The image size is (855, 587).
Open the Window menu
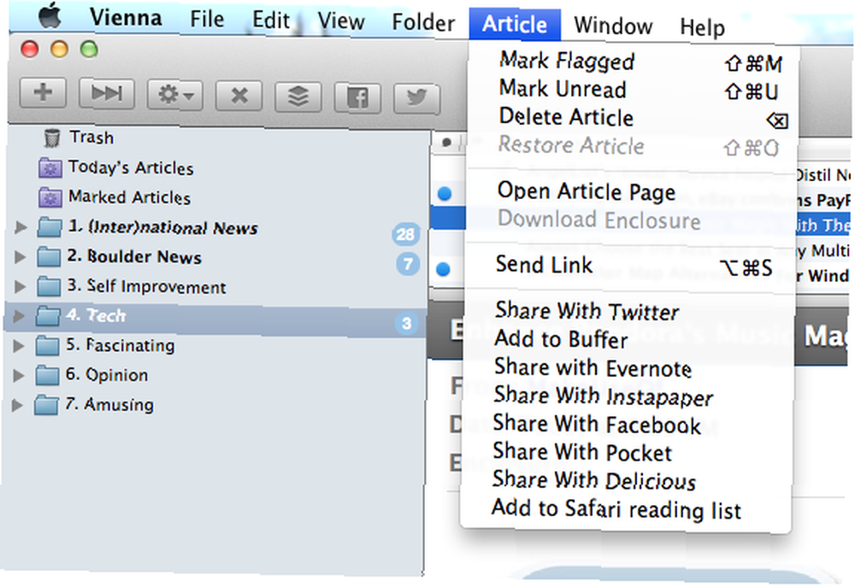(613, 26)
